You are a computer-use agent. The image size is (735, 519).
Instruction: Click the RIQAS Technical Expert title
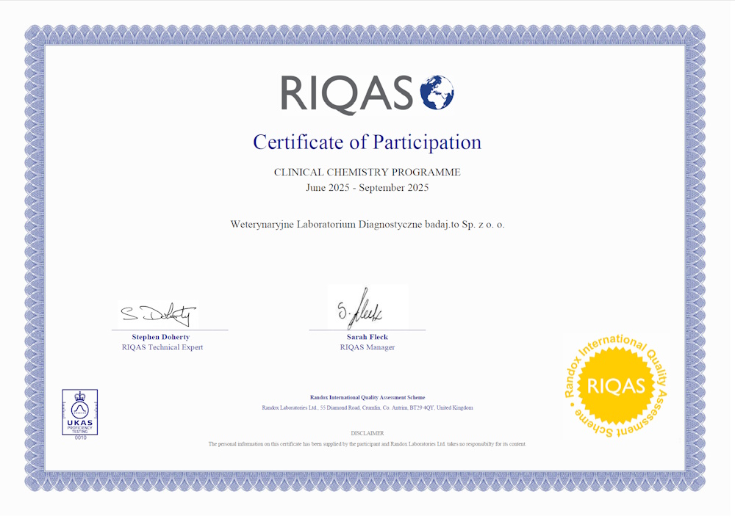point(162,347)
